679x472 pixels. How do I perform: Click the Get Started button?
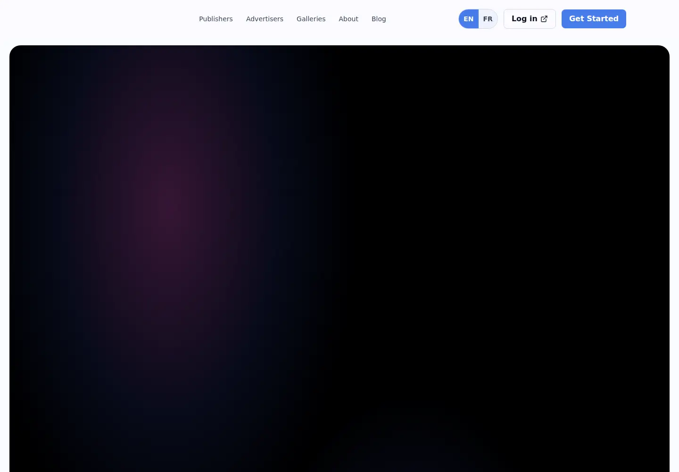click(x=594, y=19)
